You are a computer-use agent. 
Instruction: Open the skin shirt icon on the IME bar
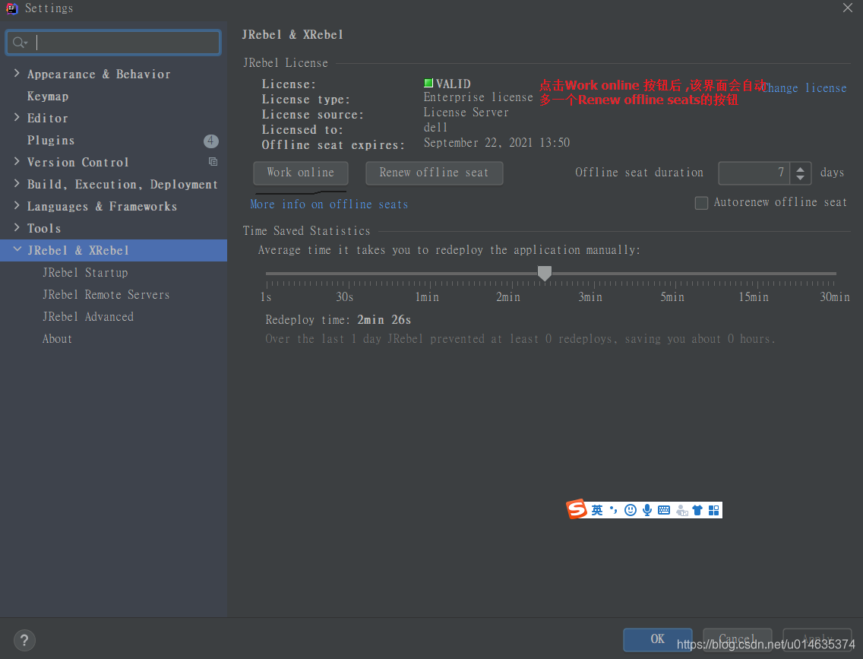point(697,510)
